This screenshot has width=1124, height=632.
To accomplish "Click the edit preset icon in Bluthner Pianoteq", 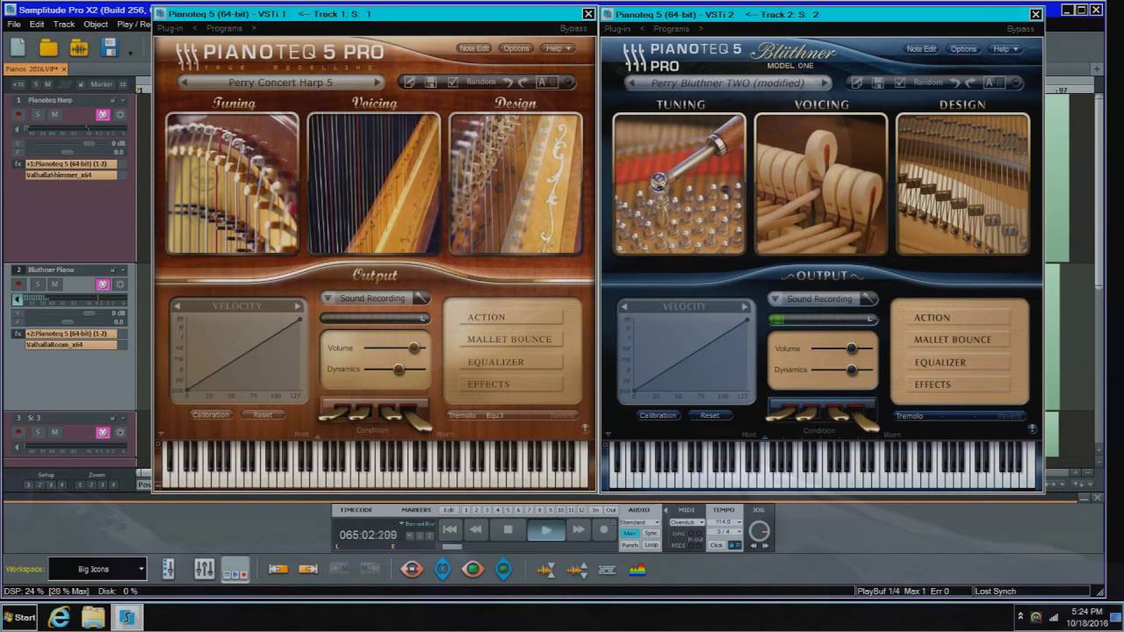I will click(856, 83).
